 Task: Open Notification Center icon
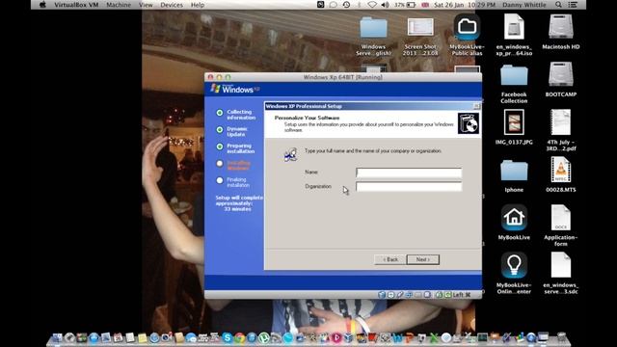click(x=573, y=5)
